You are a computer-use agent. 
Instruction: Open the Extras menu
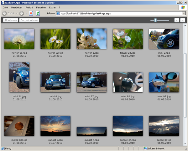(x=52, y=7)
